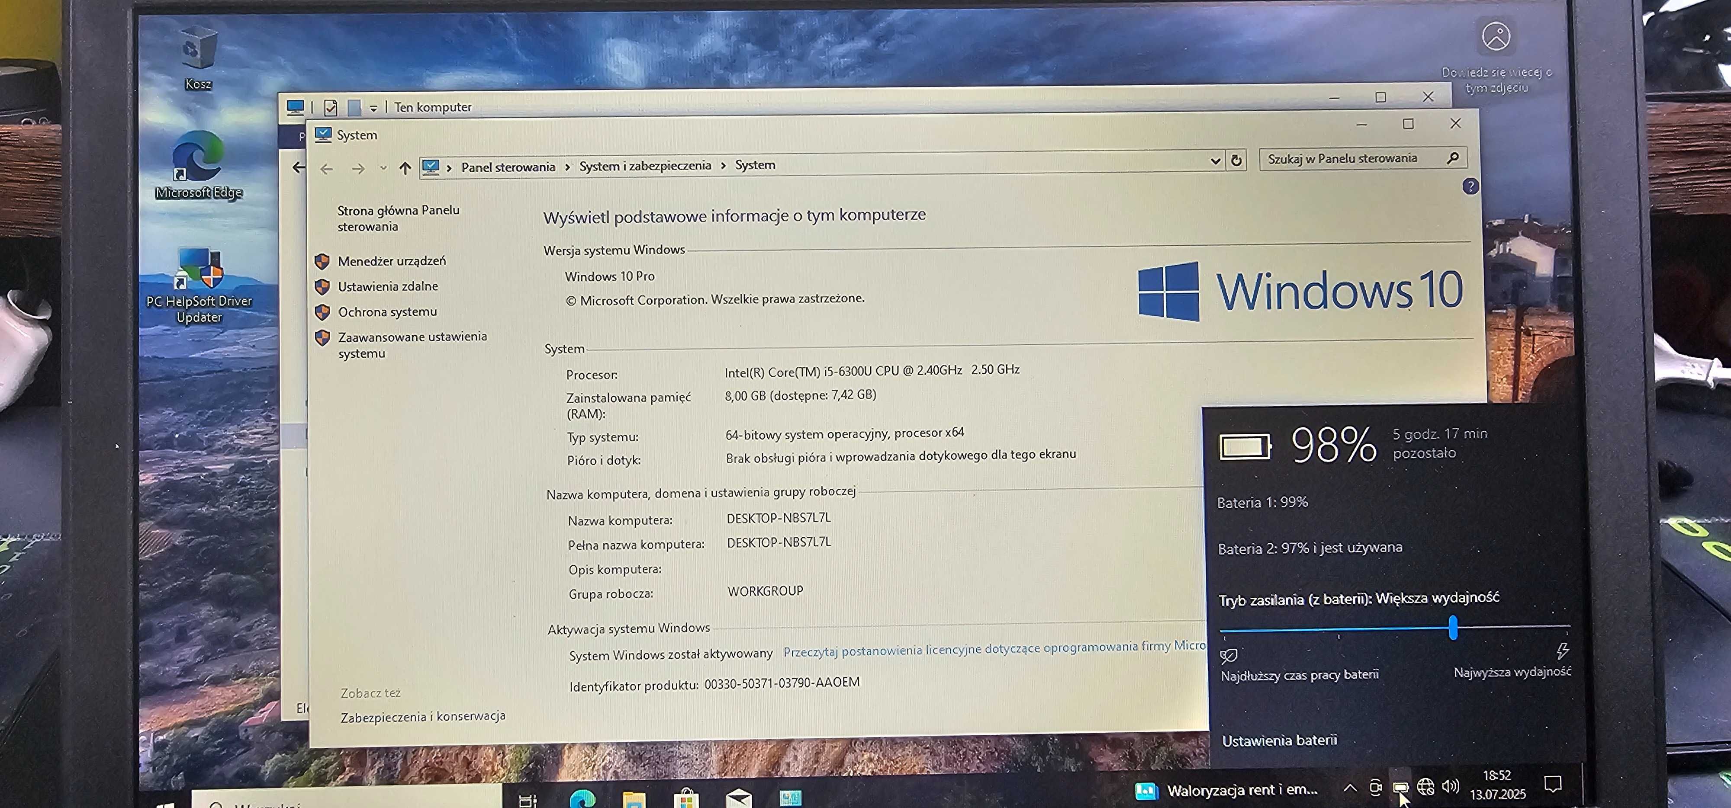1731x808 pixels.
Task: Open Microsoft Store from the taskbar
Action: pyautogui.click(x=685, y=798)
